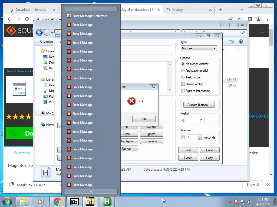This screenshot has width=277, height=207.
Task: Open a new Chrome tab with plus
Action: click(x=221, y=10)
